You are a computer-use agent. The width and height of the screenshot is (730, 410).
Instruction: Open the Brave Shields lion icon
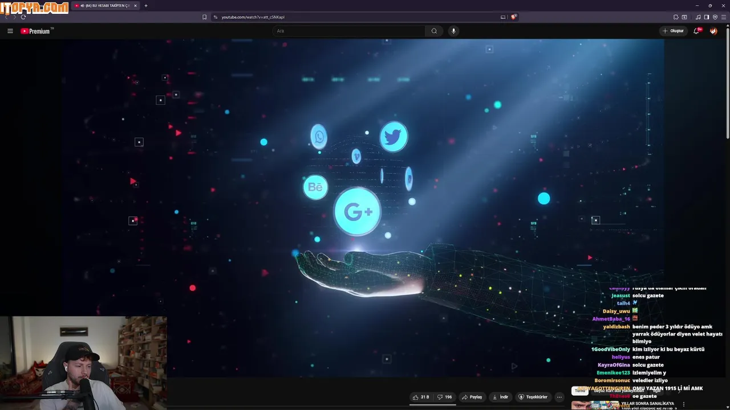[x=513, y=17]
